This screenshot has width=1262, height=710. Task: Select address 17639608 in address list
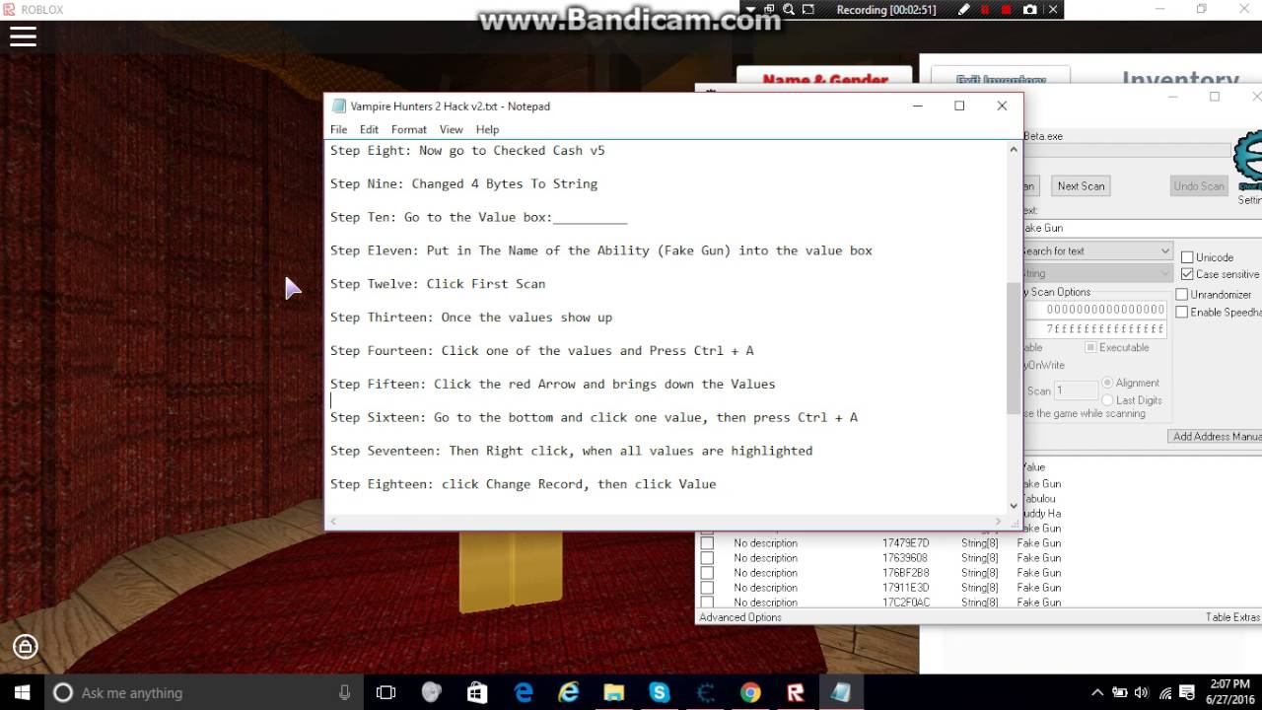pyautogui.click(x=904, y=558)
